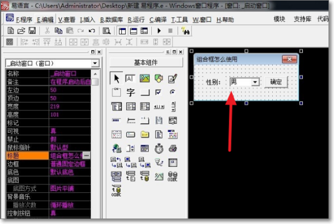Viewport: 334px width, 224px height.
Task: Open the B.数据库 menu
Action: [111, 20]
